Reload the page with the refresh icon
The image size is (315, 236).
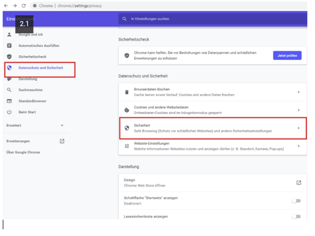(x=23, y=6)
